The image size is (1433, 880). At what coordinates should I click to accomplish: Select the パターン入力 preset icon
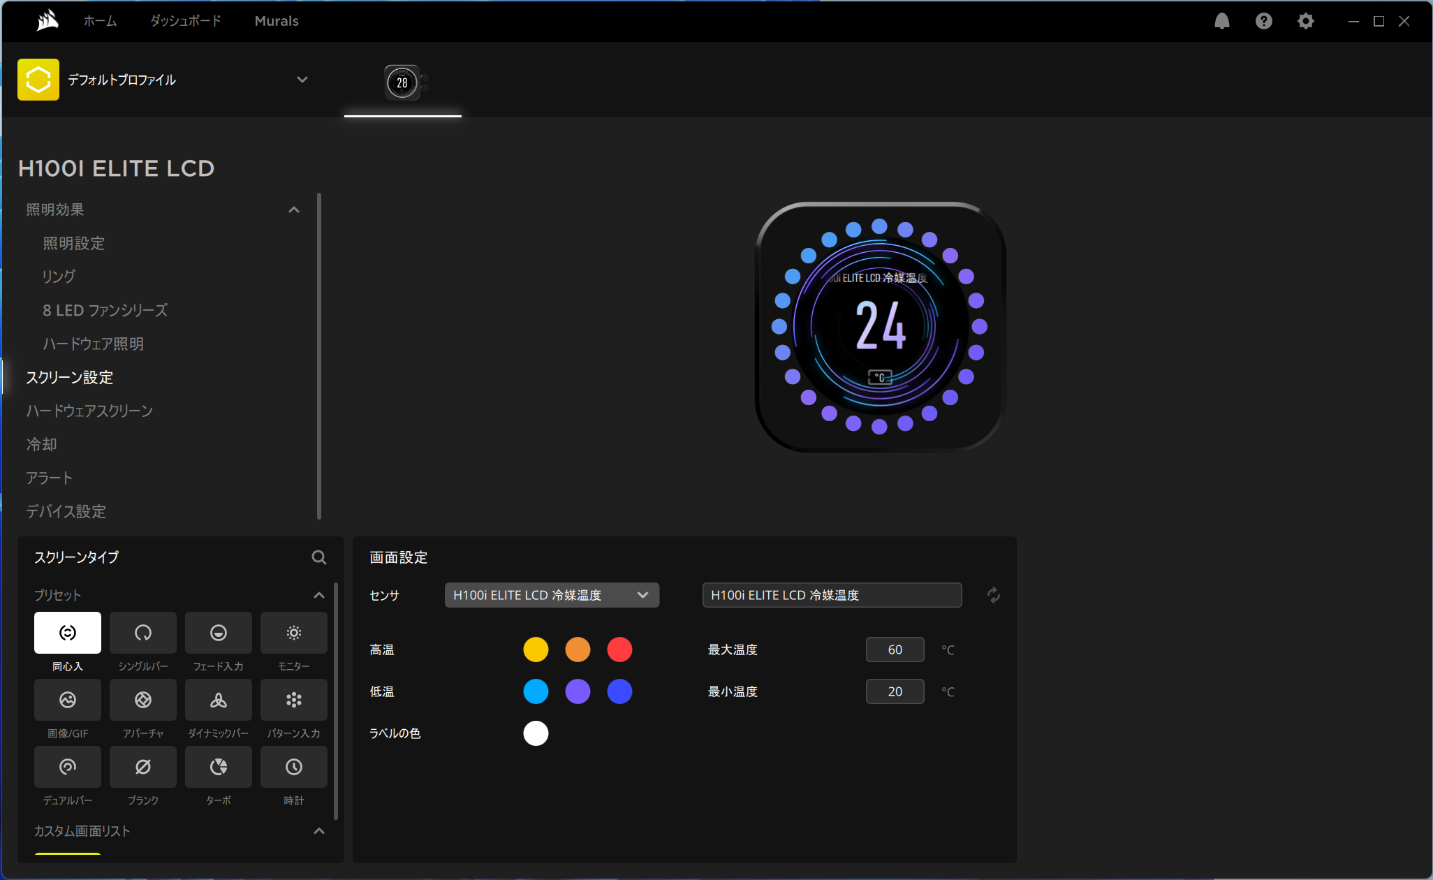pyautogui.click(x=294, y=700)
